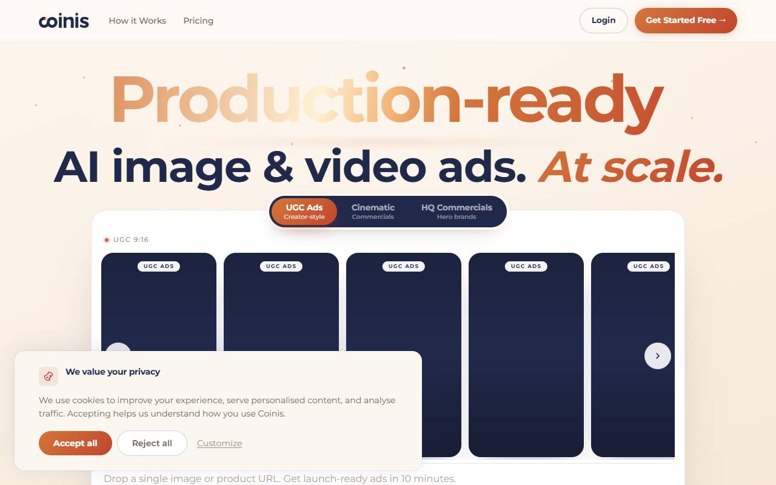This screenshot has height=485, width=776.
Task: Click the "At scale." italic text
Action: coord(631,166)
